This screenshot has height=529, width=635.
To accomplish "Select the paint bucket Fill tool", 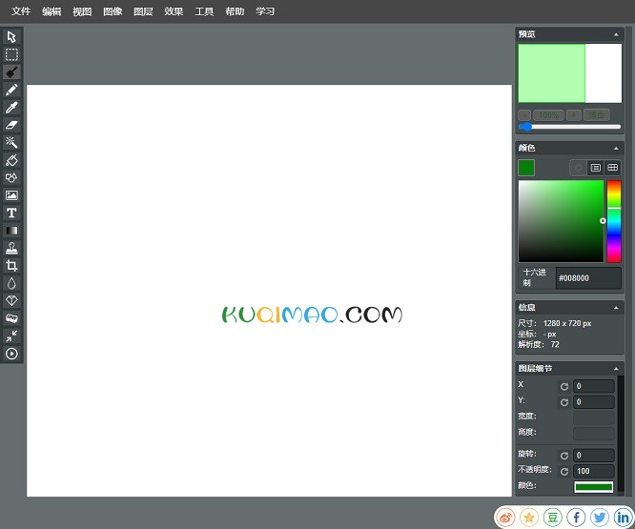I will [11, 160].
